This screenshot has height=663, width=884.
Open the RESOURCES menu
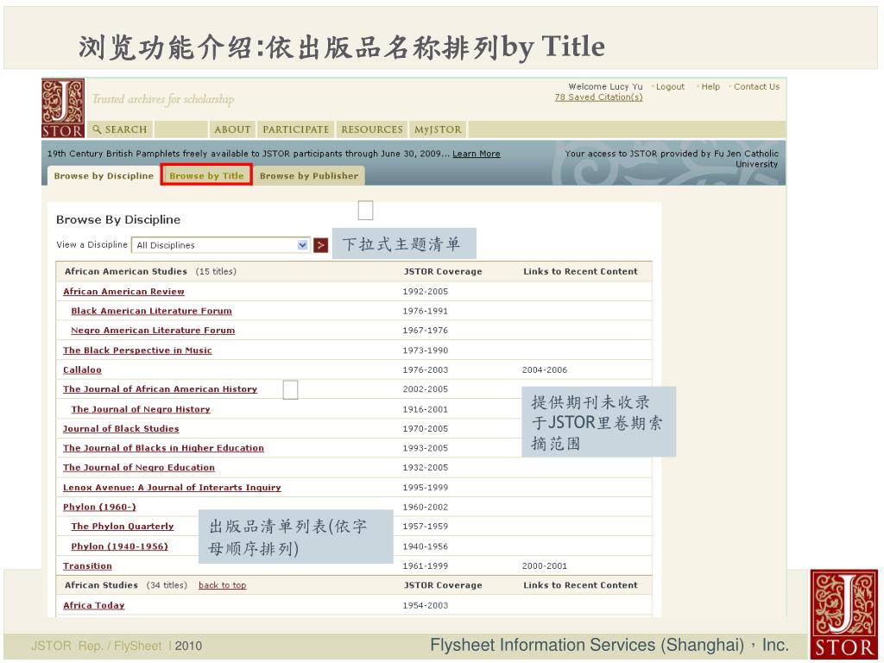(371, 129)
